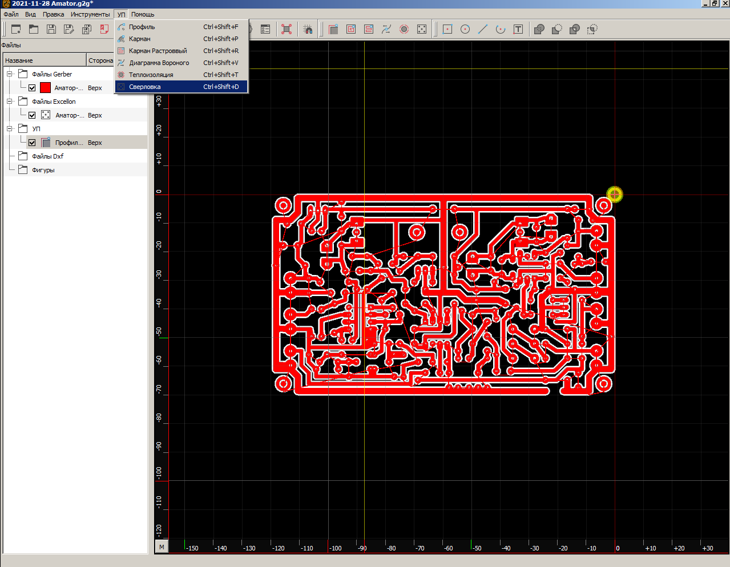Screen dimensions: 730x567
Task: Uncheck the Gerber Аматор file checkbox
Action: [32, 88]
